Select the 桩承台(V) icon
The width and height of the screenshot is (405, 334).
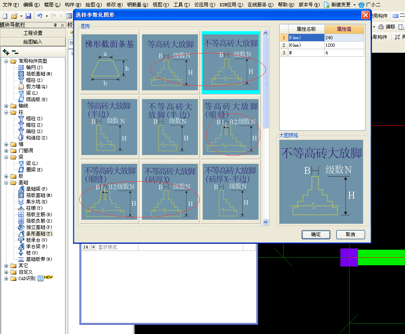(21, 240)
